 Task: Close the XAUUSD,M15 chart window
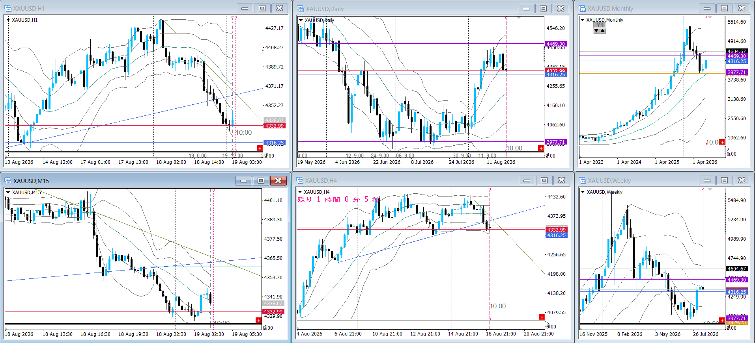[x=278, y=181]
